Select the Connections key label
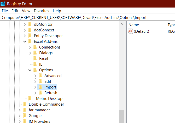 click(x=50, y=47)
